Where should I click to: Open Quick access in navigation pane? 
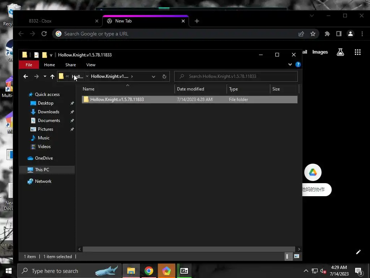pyautogui.click(x=47, y=94)
